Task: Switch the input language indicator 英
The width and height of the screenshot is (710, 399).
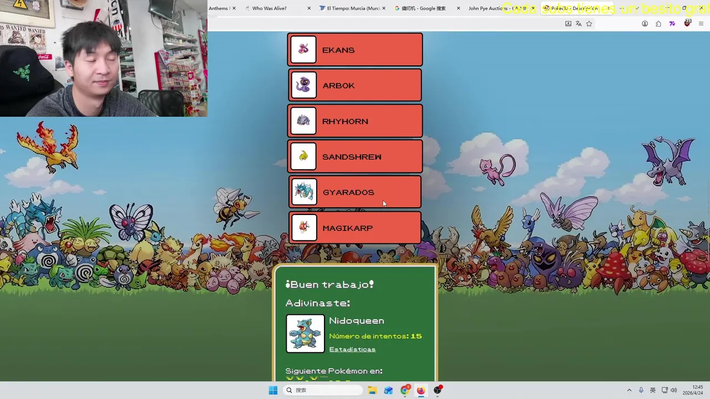Action: pyautogui.click(x=653, y=390)
